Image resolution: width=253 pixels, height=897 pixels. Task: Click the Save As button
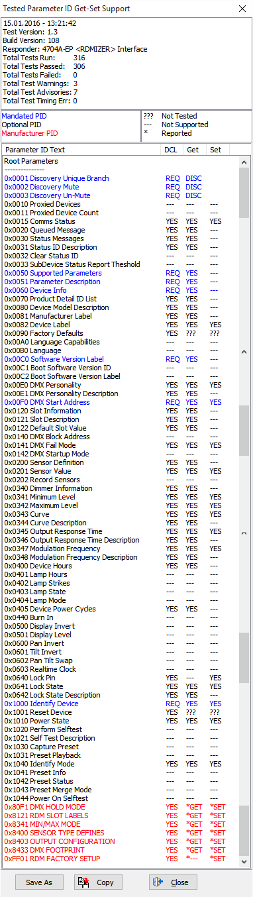[x=39, y=882]
